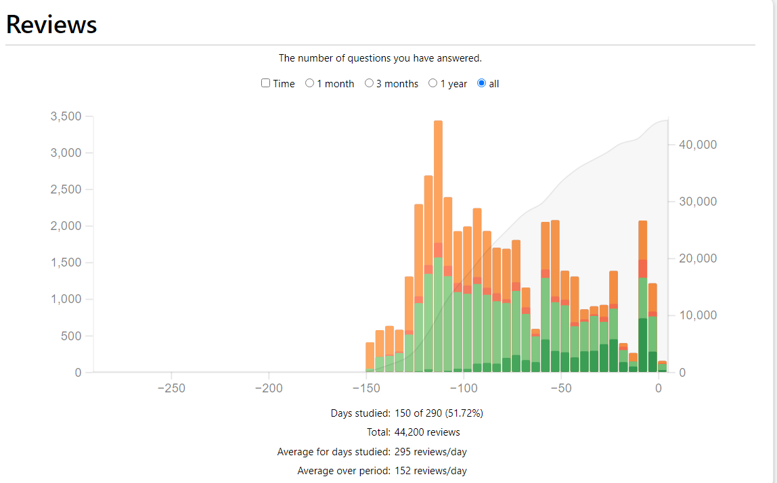777x483 pixels.
Task: Click the 2,000 left axis label
Action: pyautogui.click(x=66, y=226)
